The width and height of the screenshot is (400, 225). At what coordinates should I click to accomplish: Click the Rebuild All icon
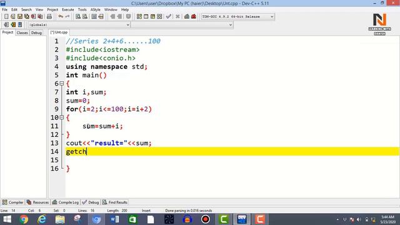[159, 17]
